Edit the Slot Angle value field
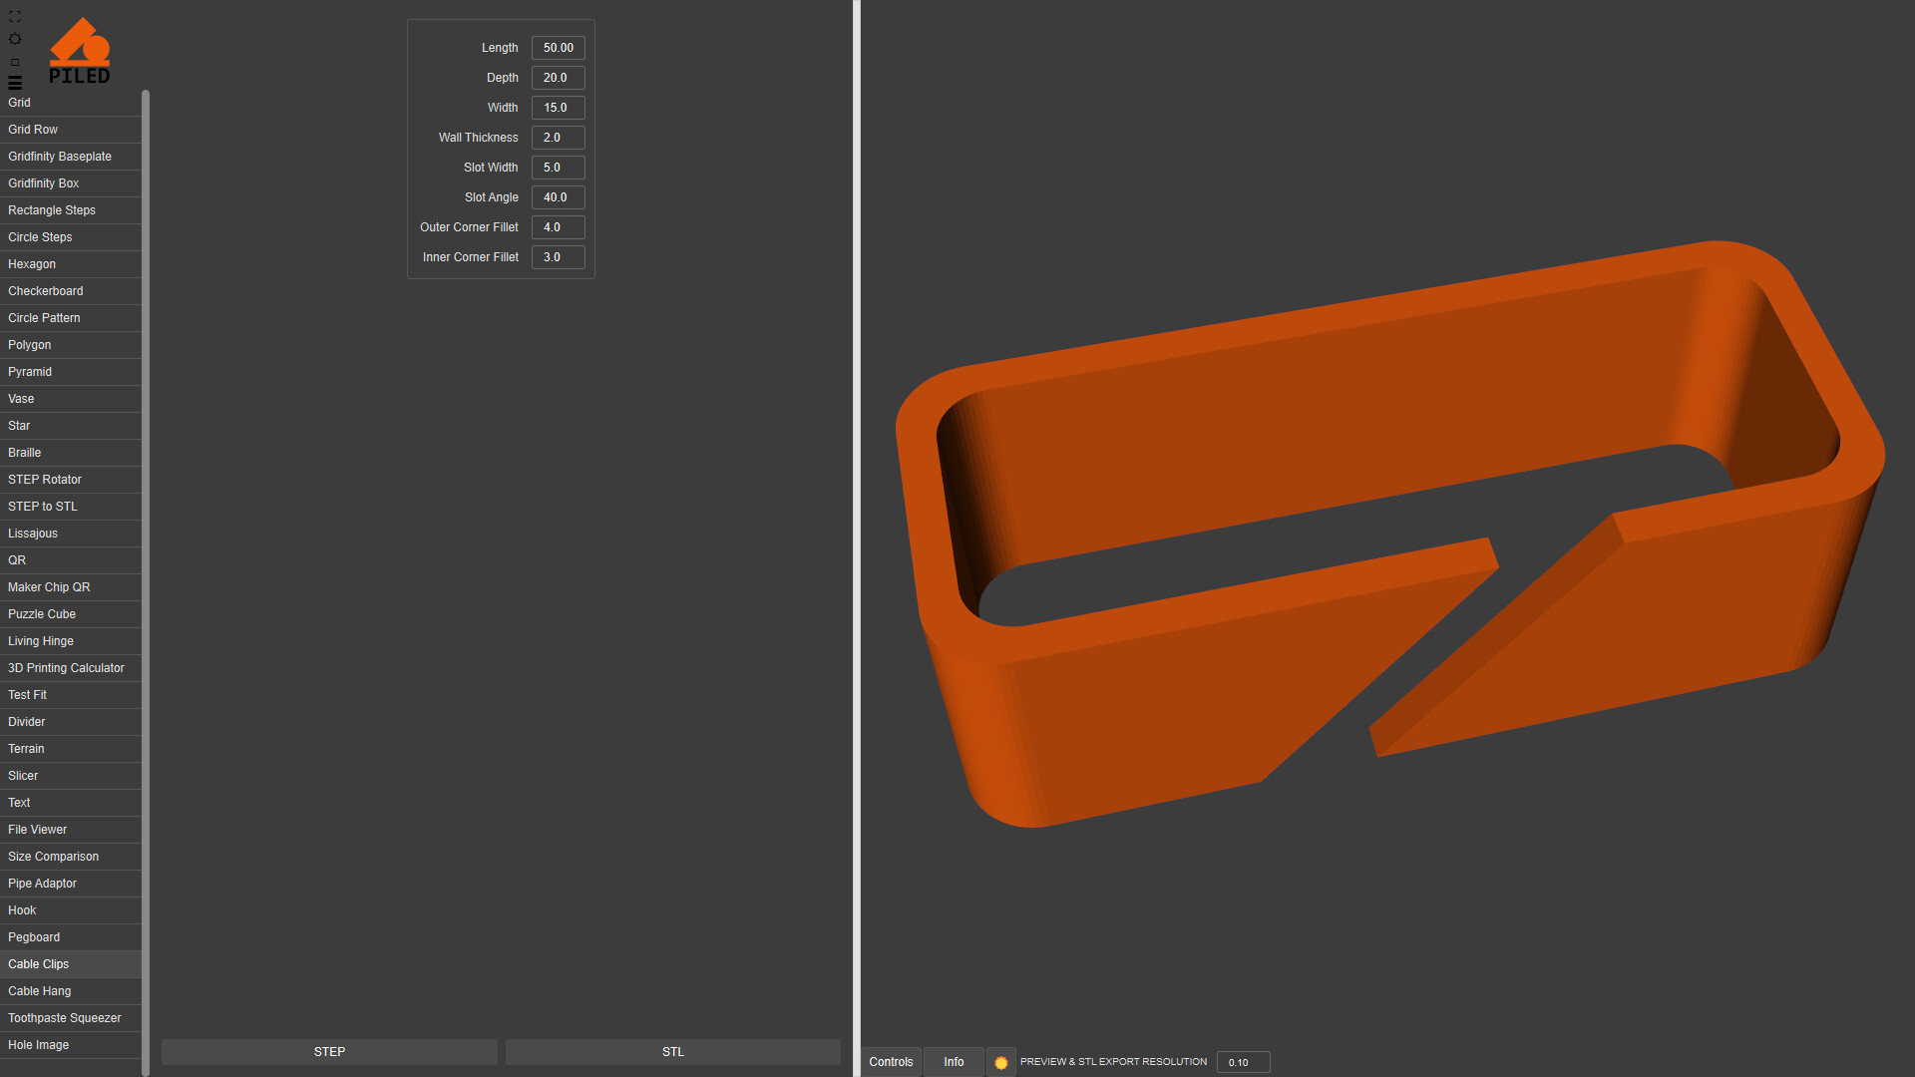This screenshot has height=1077, width=1915. (x=558, y=197)
